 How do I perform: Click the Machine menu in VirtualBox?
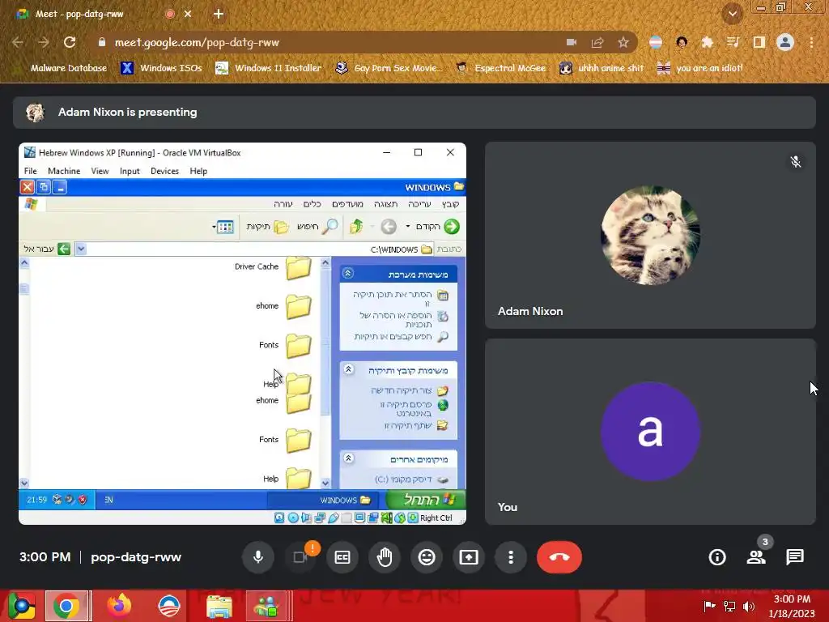tap(64, 171)
